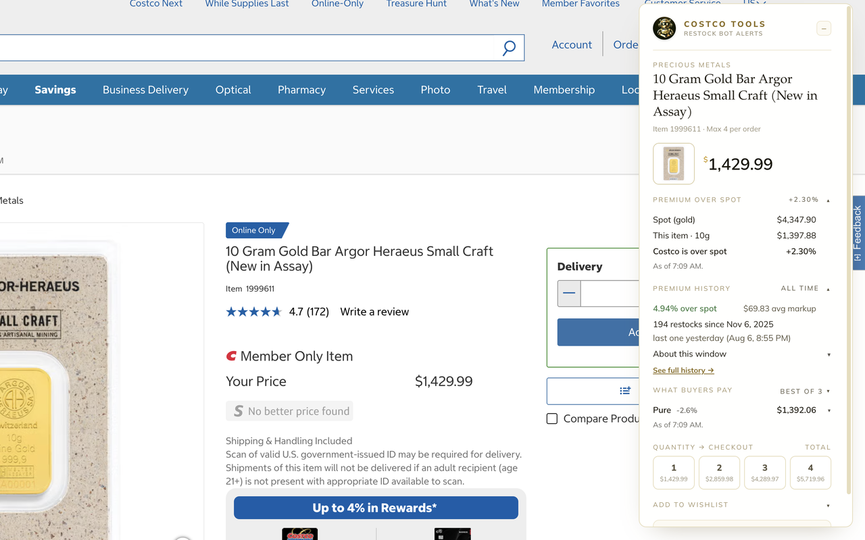
Task: Collapse the Premium History All Time section
Action: tap(829, 289)
